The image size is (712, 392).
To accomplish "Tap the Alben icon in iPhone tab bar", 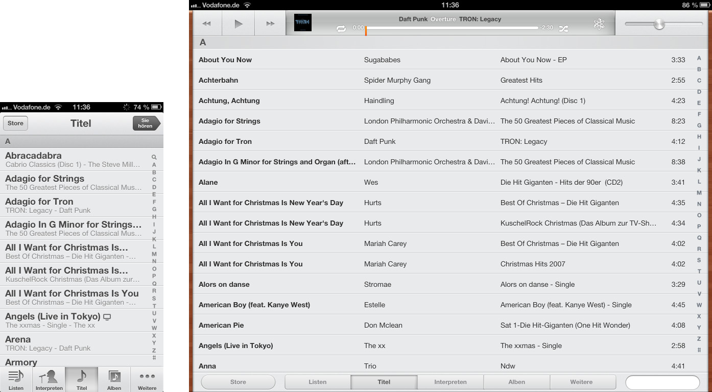I will (114, 380).
